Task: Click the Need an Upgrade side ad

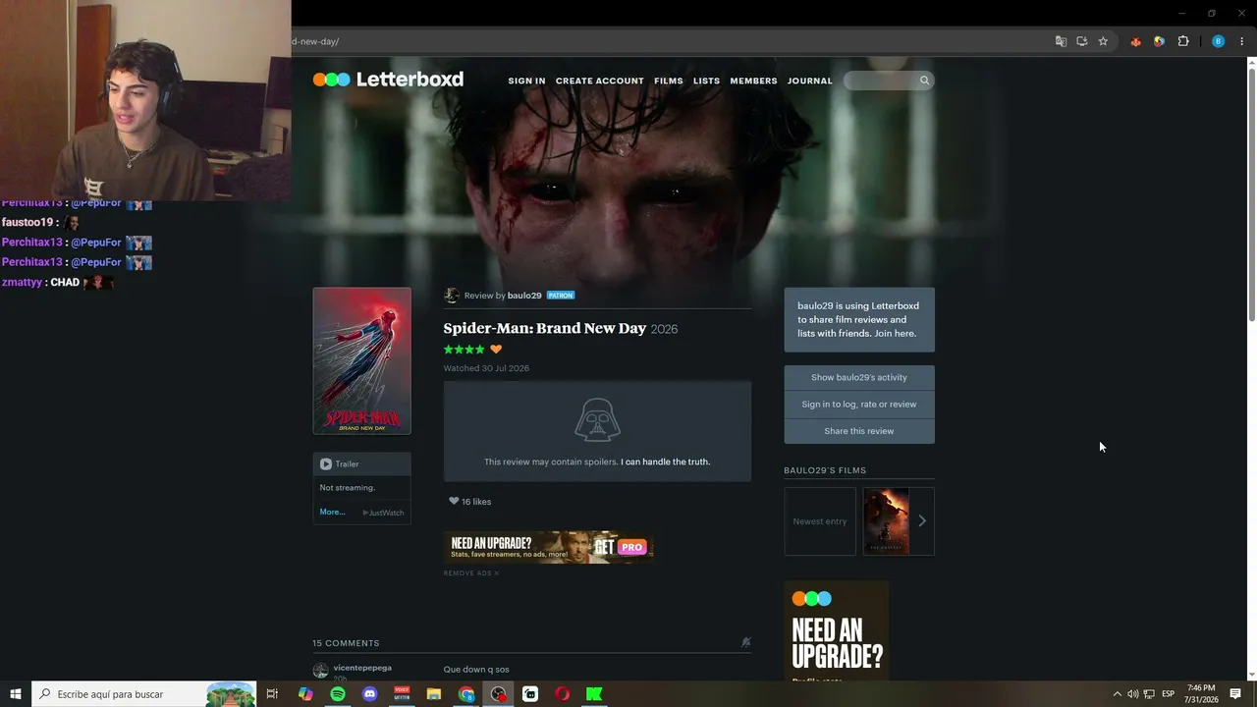Action: (x=837, y=630)
